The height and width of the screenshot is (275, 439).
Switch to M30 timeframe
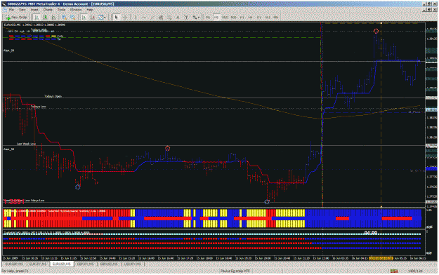pos(233,18)
